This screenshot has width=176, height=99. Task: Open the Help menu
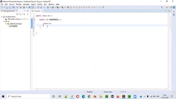(57, 4)
